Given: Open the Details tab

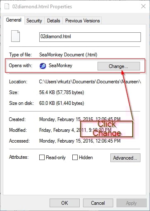Looking at the screenshot, I should tap(54, 21).
